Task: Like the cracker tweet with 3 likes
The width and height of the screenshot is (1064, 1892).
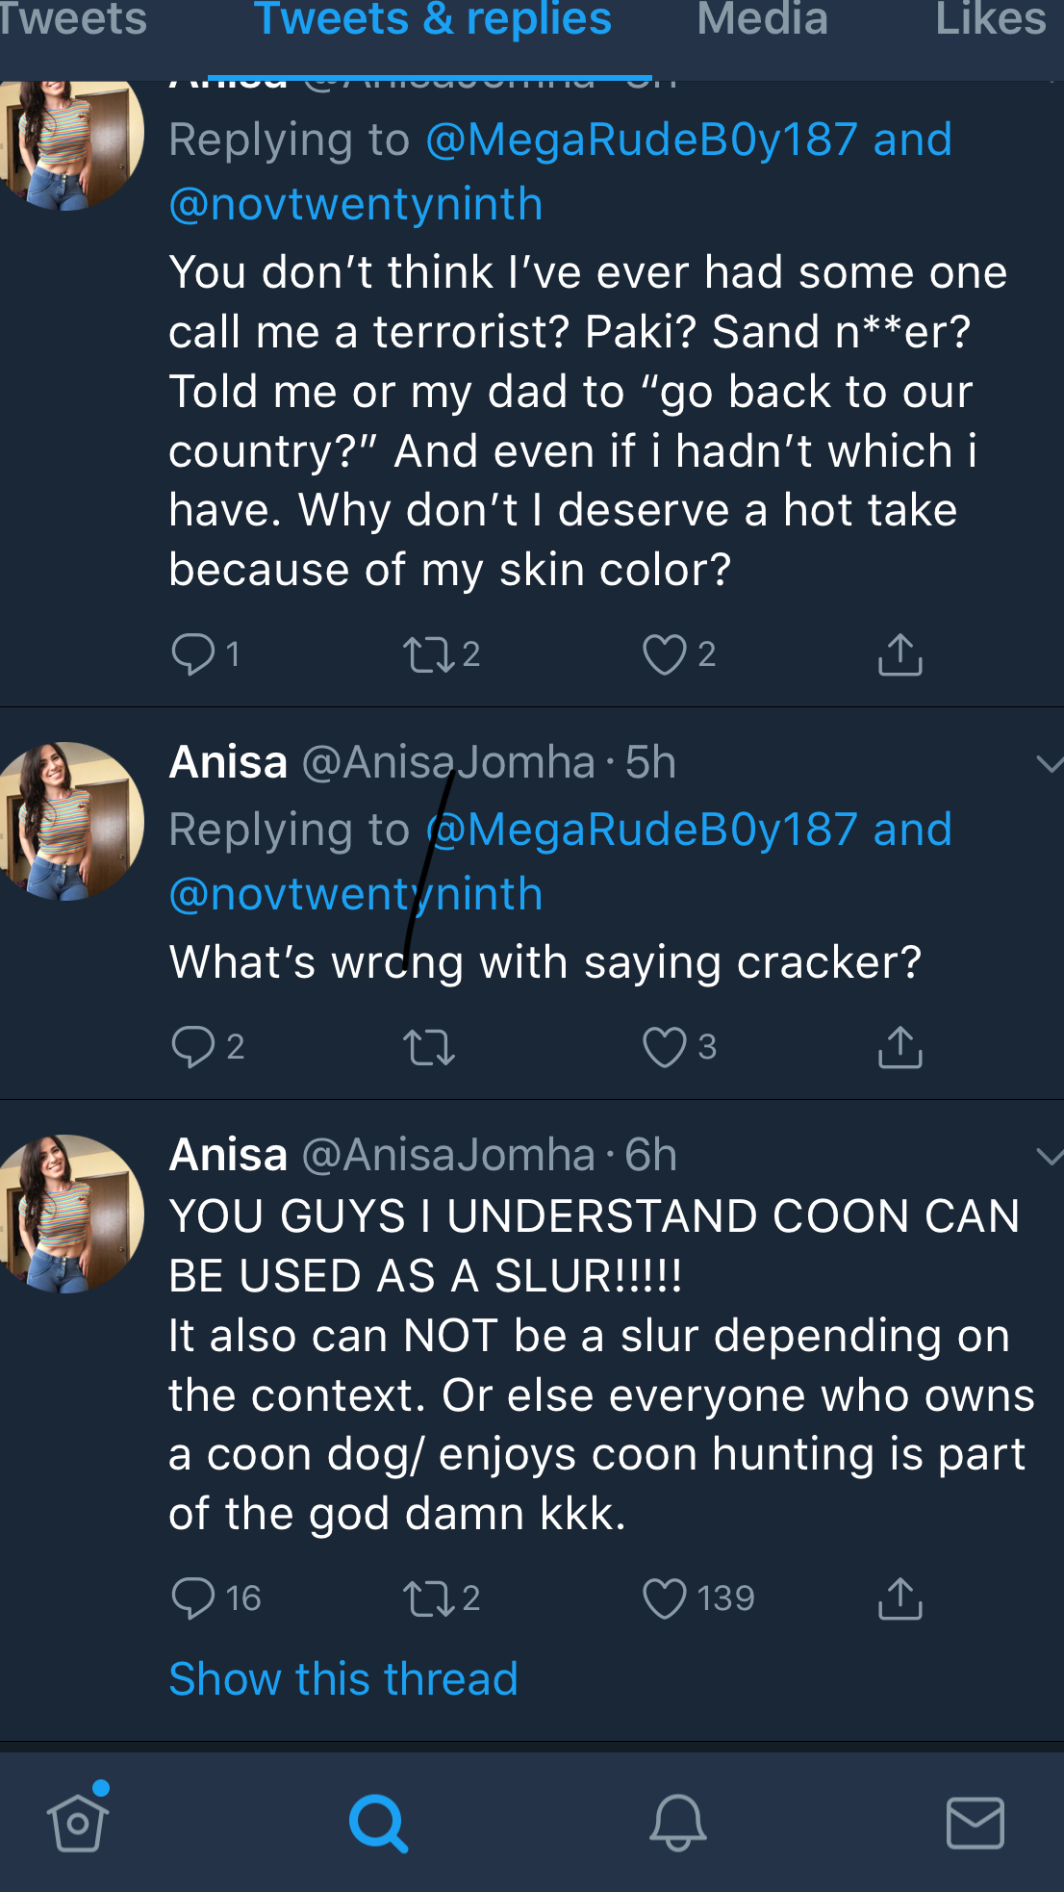Action: pos(664,1047)
